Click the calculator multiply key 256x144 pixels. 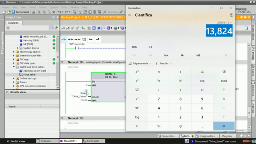click(x=224, y=99)
